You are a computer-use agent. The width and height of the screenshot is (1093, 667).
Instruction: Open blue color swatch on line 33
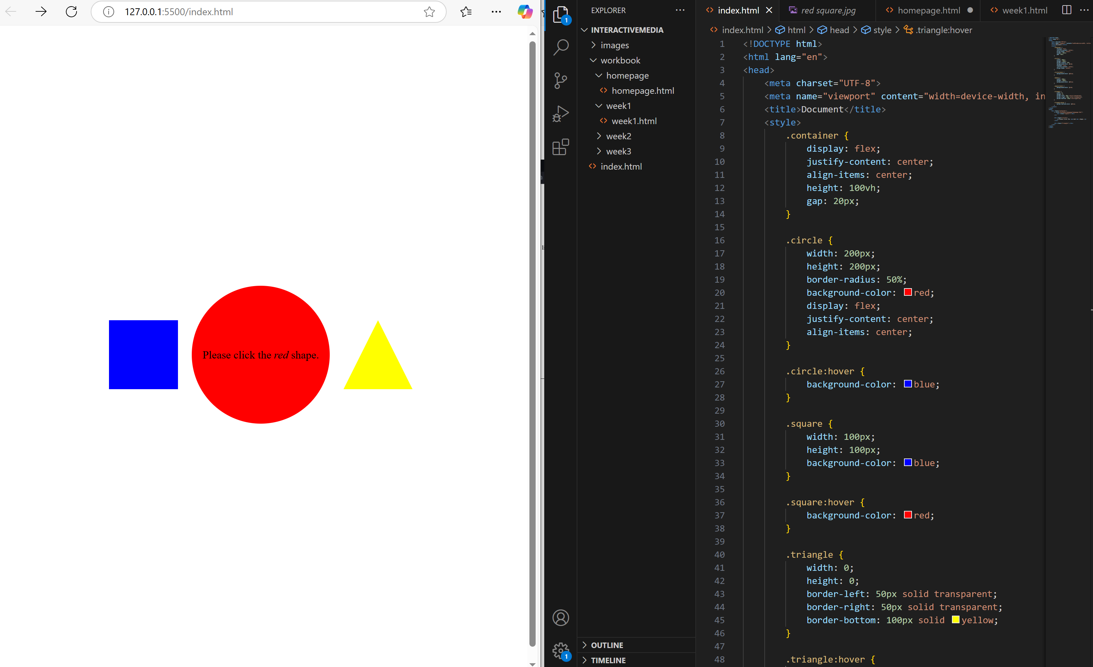[908, 462]
